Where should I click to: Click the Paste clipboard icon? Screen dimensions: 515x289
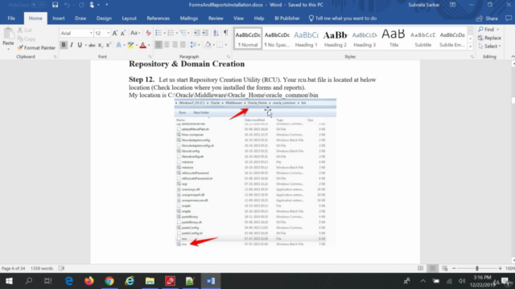(8, 34)
